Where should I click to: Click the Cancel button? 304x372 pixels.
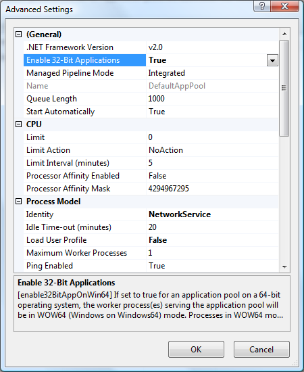click(261, 350)
